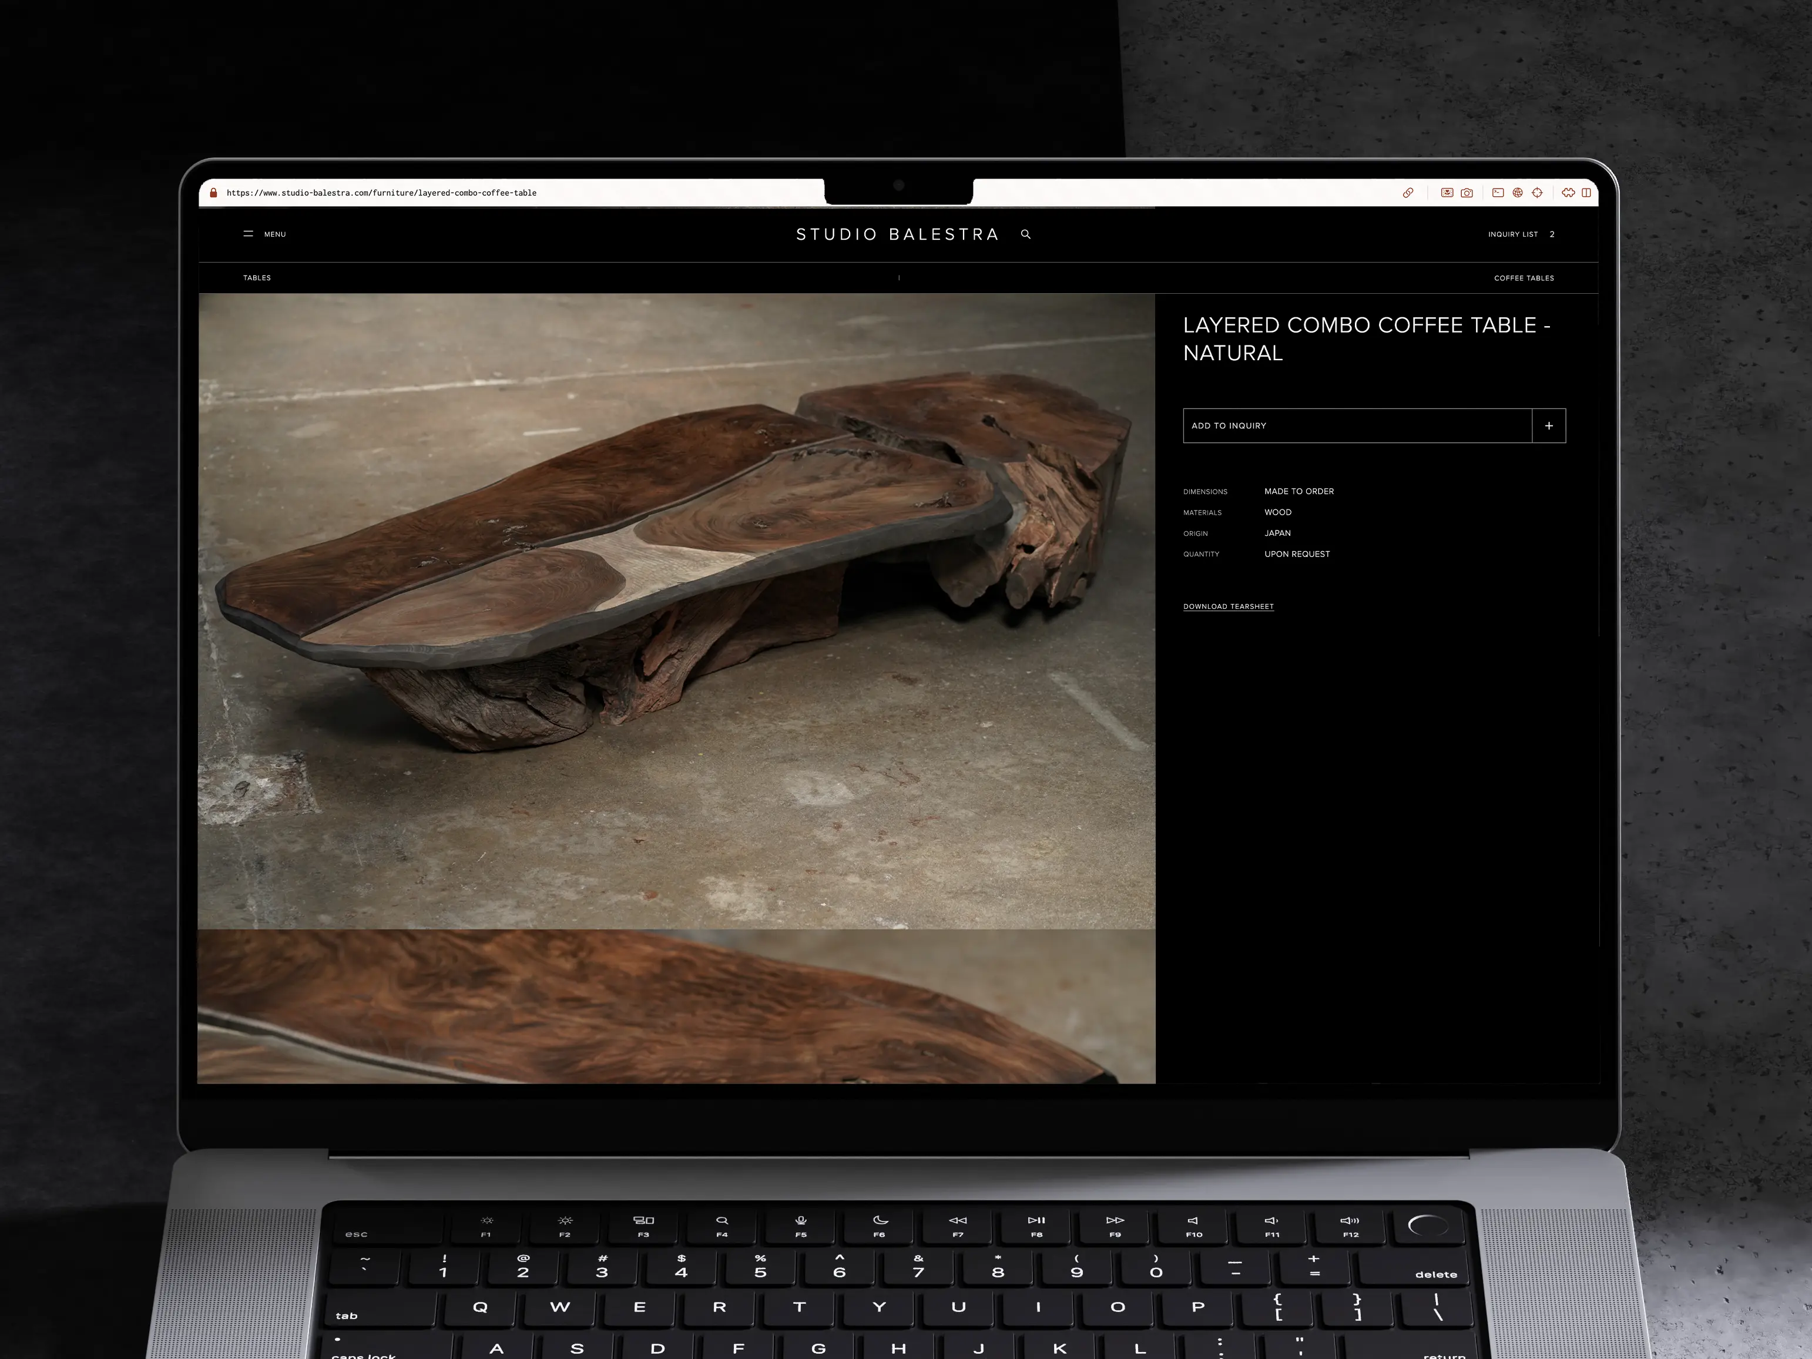Image resolution: width=1812 pixels, height=1359 pixels.
Task: Click the crosshair target icon in toolbar
Action: coord(1538,193)
